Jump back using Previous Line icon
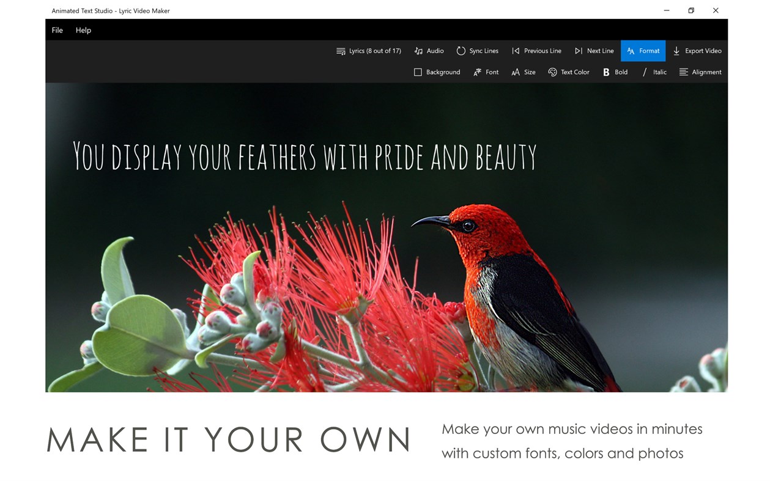This screenshot has height=481, width=770. 516,51
